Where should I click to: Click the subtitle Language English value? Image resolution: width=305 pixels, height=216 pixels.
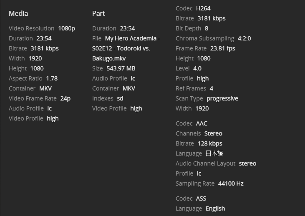pos(215,208)
